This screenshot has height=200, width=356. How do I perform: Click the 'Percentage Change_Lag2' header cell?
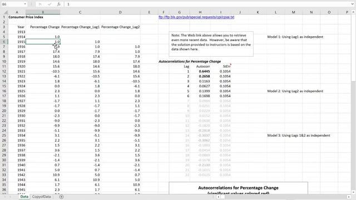pyautogui.click(x=120, y=27)
